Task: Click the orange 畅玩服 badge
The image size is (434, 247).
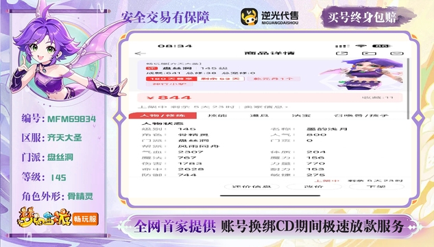Action: coord(85,219)
